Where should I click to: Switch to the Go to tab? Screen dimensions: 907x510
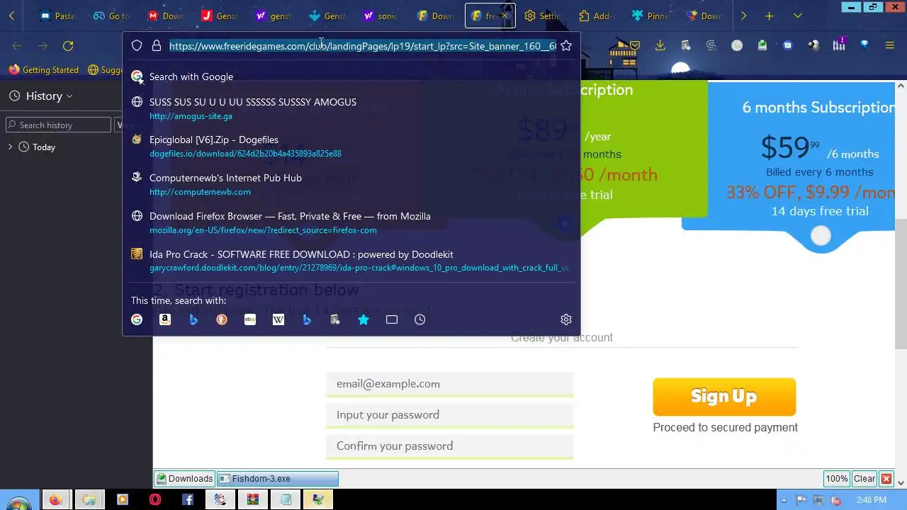(x=111, y=16)
